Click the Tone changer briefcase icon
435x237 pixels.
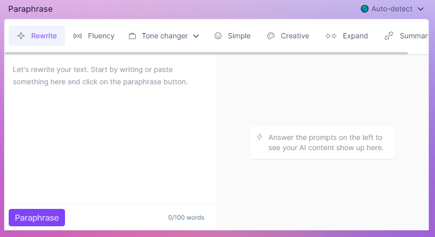[x=132, y=36]
